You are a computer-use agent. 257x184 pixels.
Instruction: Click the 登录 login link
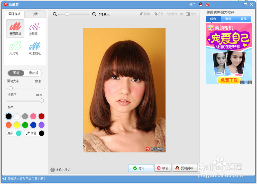[192, 5]
